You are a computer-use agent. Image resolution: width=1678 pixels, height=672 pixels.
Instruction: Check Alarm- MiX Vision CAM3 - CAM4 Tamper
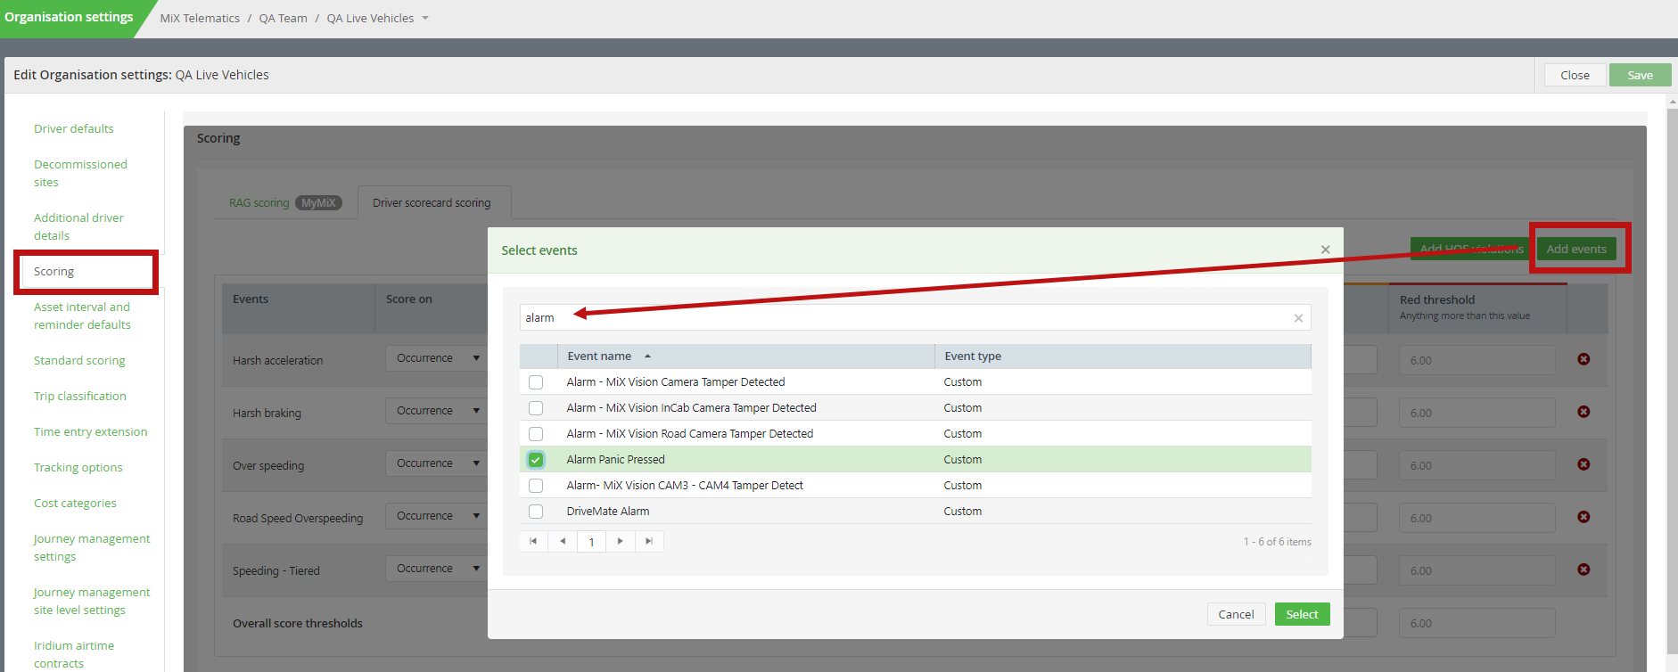(536, 486)
